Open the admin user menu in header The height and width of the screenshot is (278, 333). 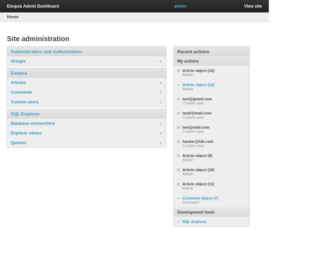[x=180, y=6]
